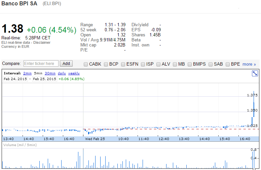Change chart interval to daily
The height and width of the screenshot is (170, 261).
click(62, 73)
